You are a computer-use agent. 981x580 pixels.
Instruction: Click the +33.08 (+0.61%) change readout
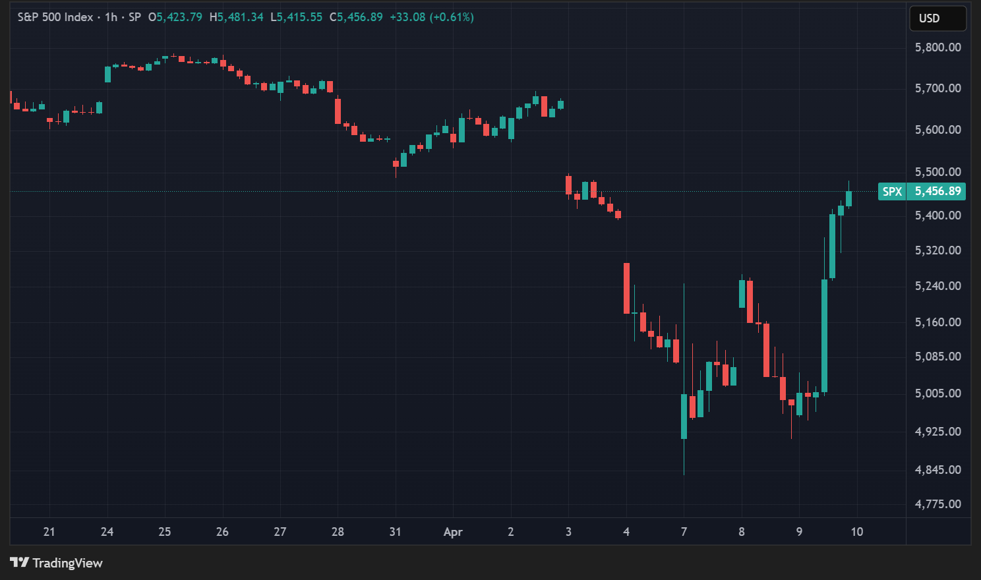point(431,17)
